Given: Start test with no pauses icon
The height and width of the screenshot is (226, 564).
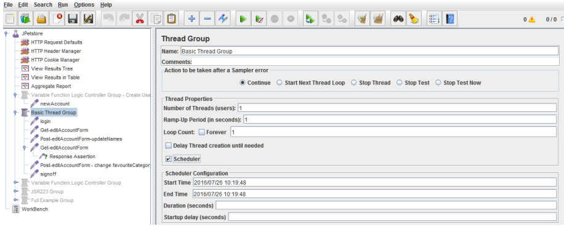Looking at the screenshot, I should (x=259, y=18).
